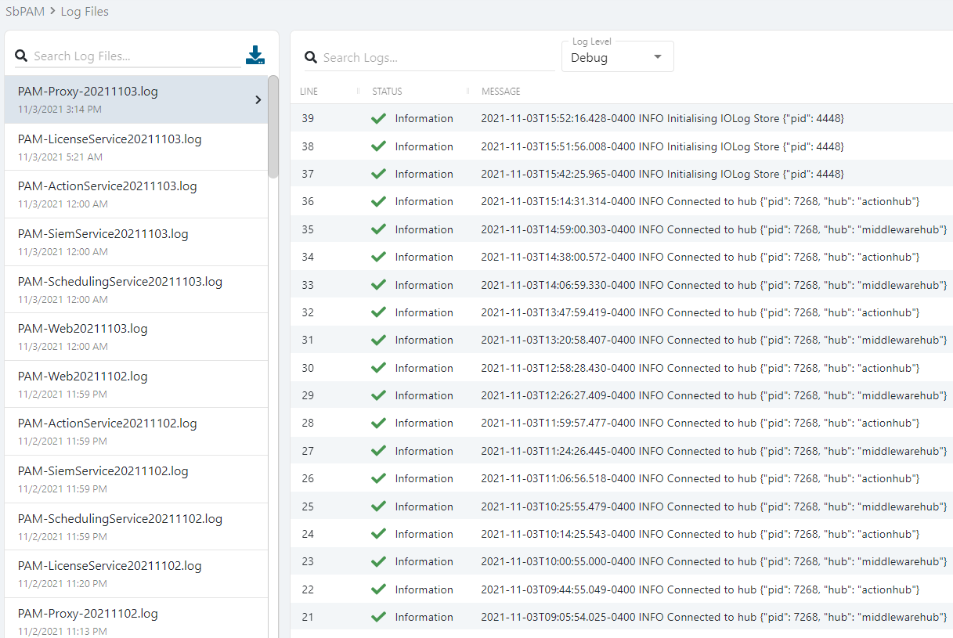Select PAM-Proxy-20211103.log file
The height and width of the screenshot is (638, 953).
coord(136,99)
